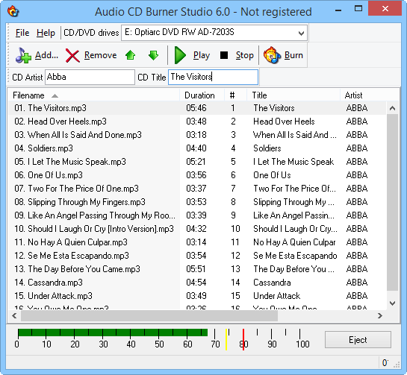Click the Under Attack title cell
The image size is (407, 375).
(277, 296)
